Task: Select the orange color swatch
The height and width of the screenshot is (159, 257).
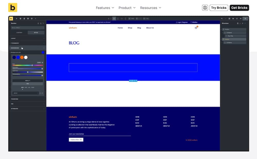Action: pos(22,57)
